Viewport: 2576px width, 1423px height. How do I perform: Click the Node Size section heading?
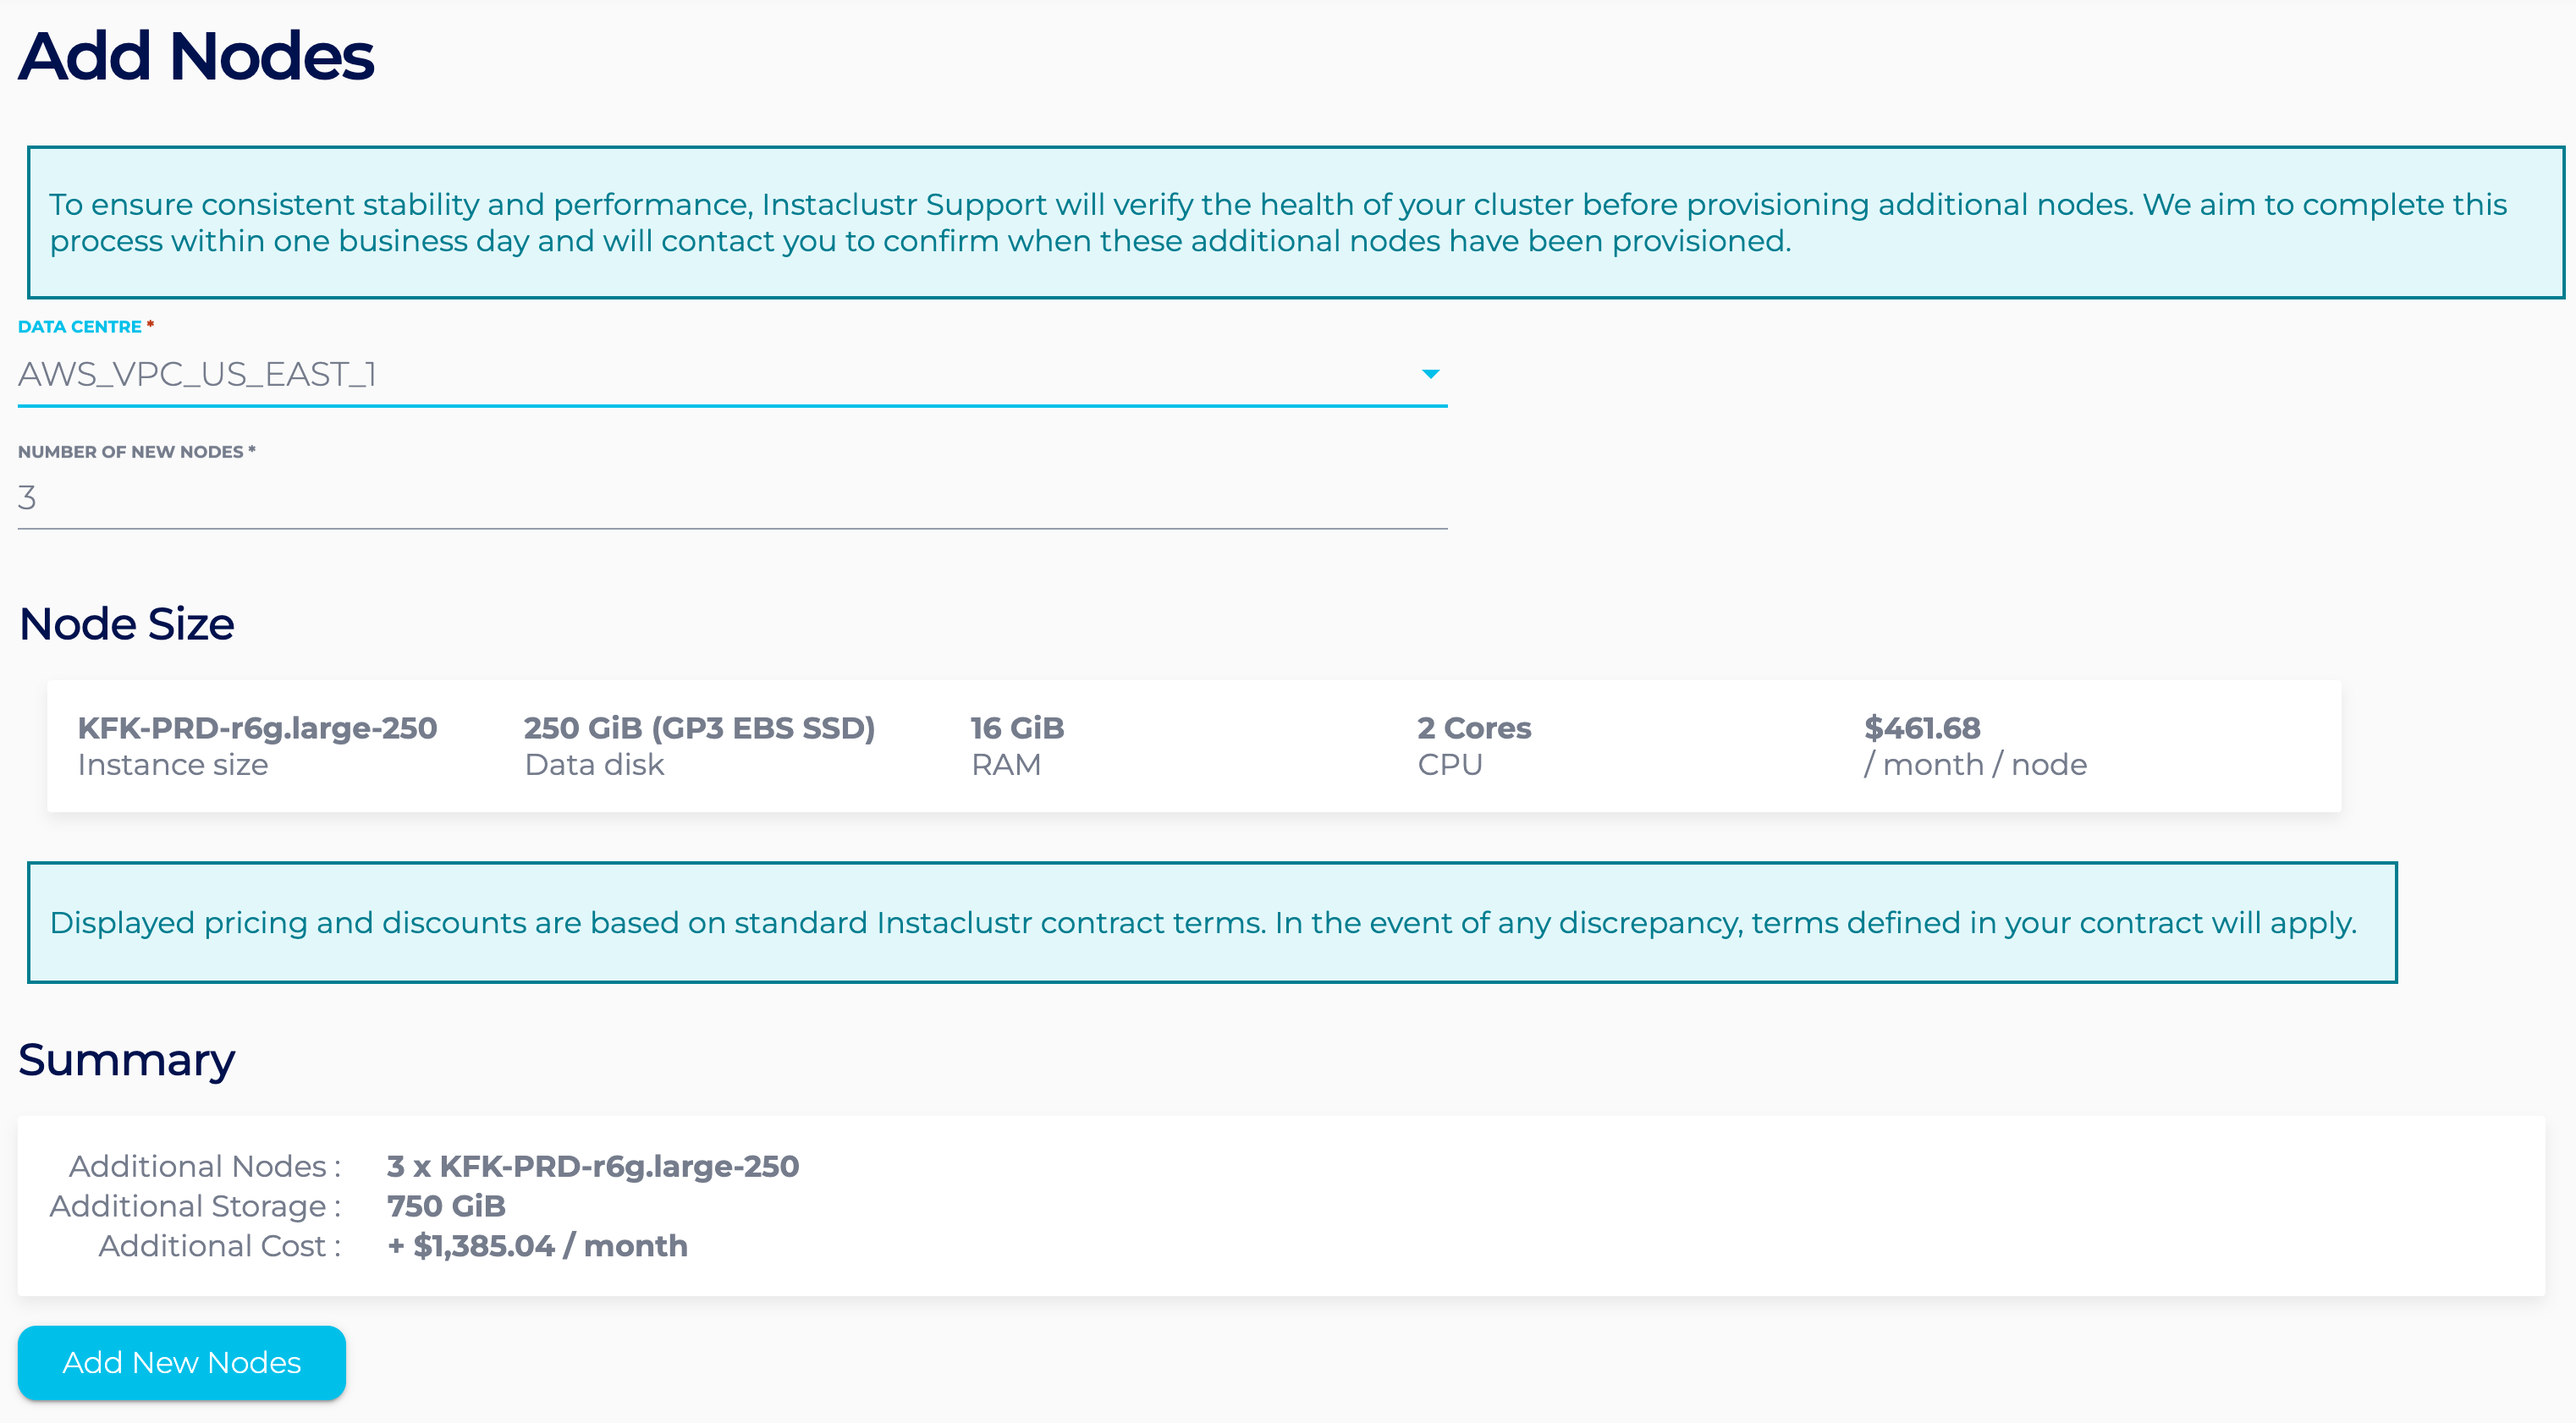pos(129,623)
